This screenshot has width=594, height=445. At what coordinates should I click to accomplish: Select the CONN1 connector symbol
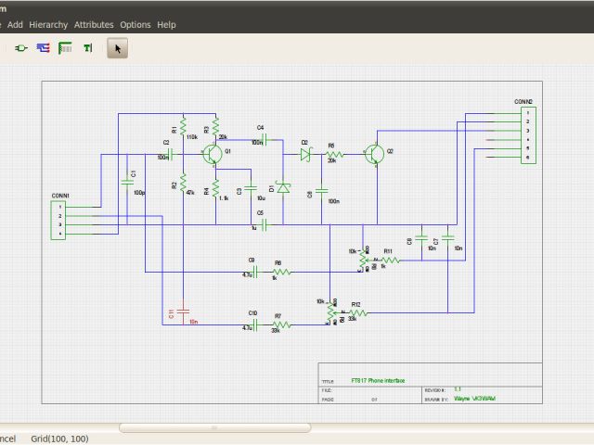[59, 220]
